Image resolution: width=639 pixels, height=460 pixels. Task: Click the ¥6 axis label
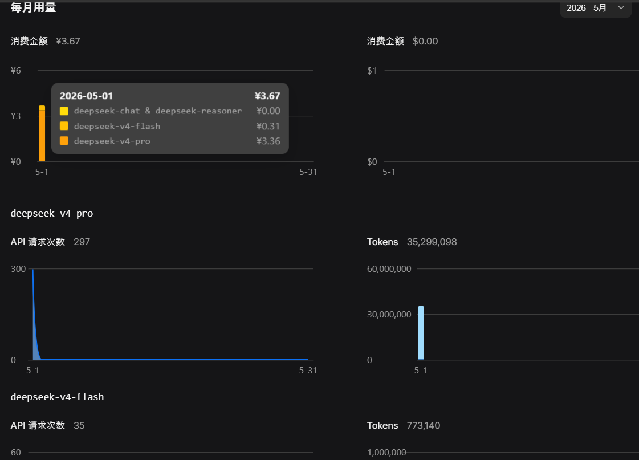[15, 71]
